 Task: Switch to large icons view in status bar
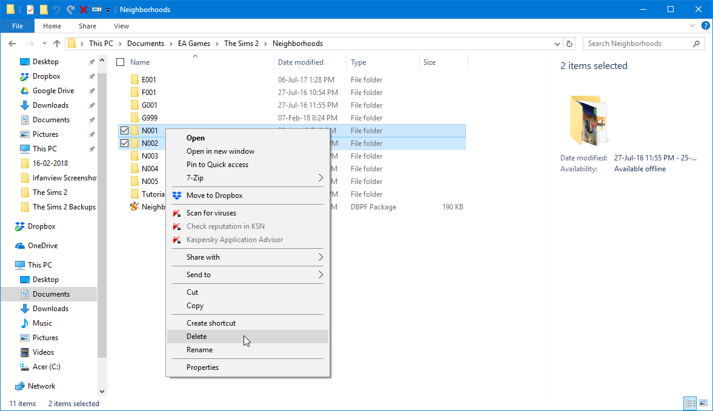(703, 403)
